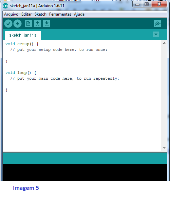Open the Arquivo menu
Image resolution: width=170 pixels, height=197 pixels.
click(x=11, y=14)
